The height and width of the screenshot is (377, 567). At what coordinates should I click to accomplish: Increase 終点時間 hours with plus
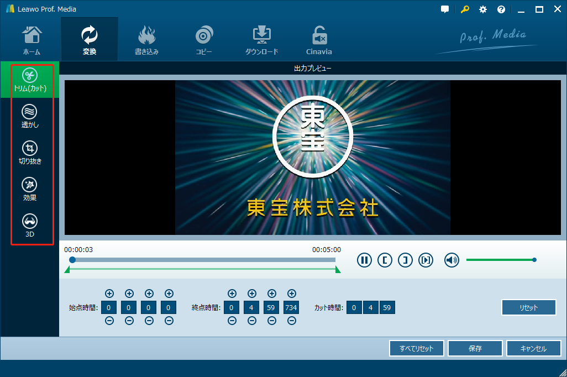coord(232,294)
